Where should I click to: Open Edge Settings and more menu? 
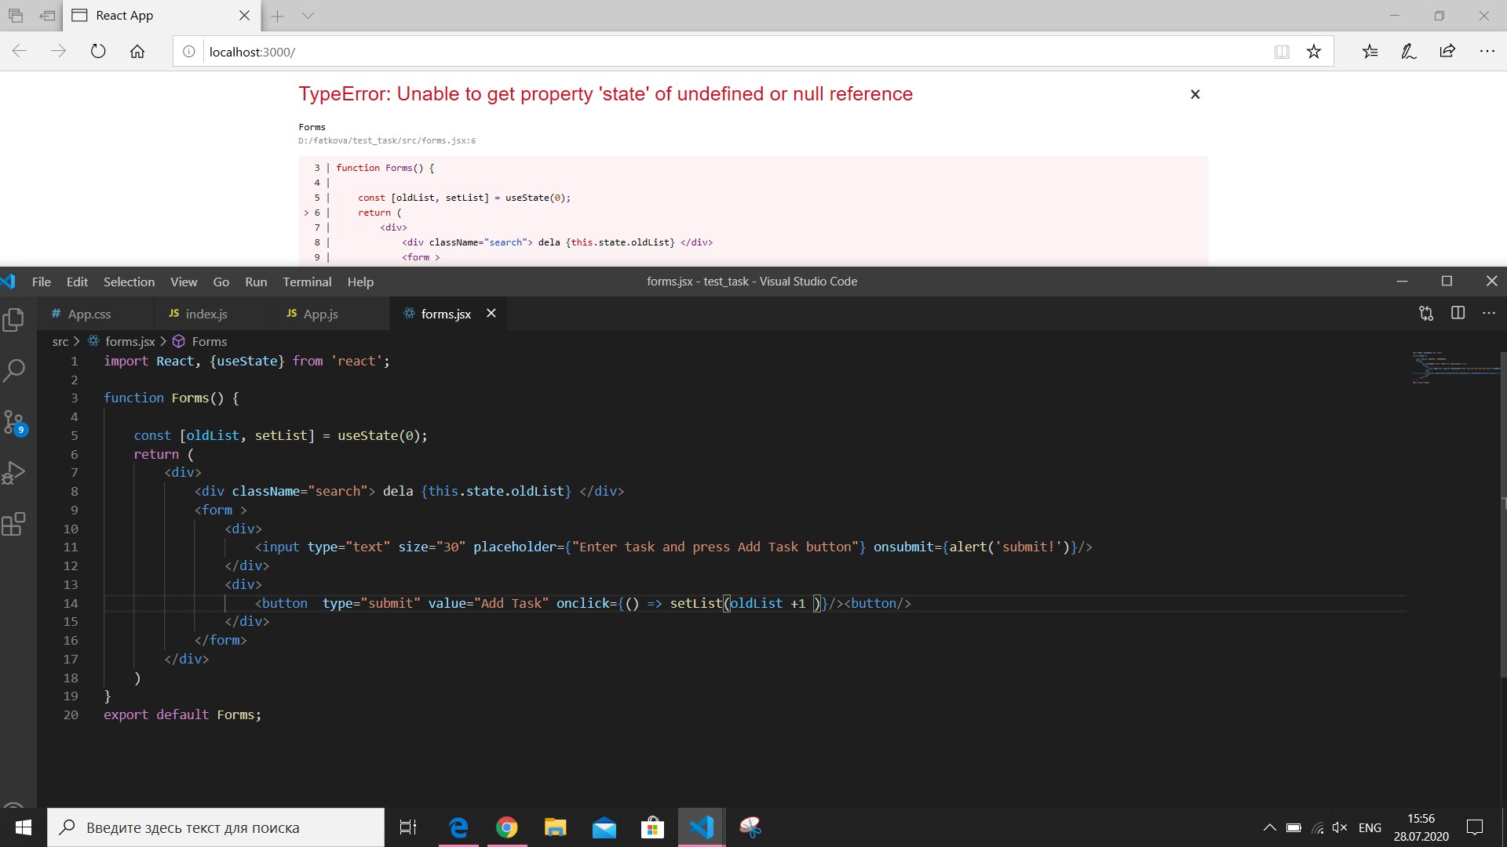tap(1487, 52)
